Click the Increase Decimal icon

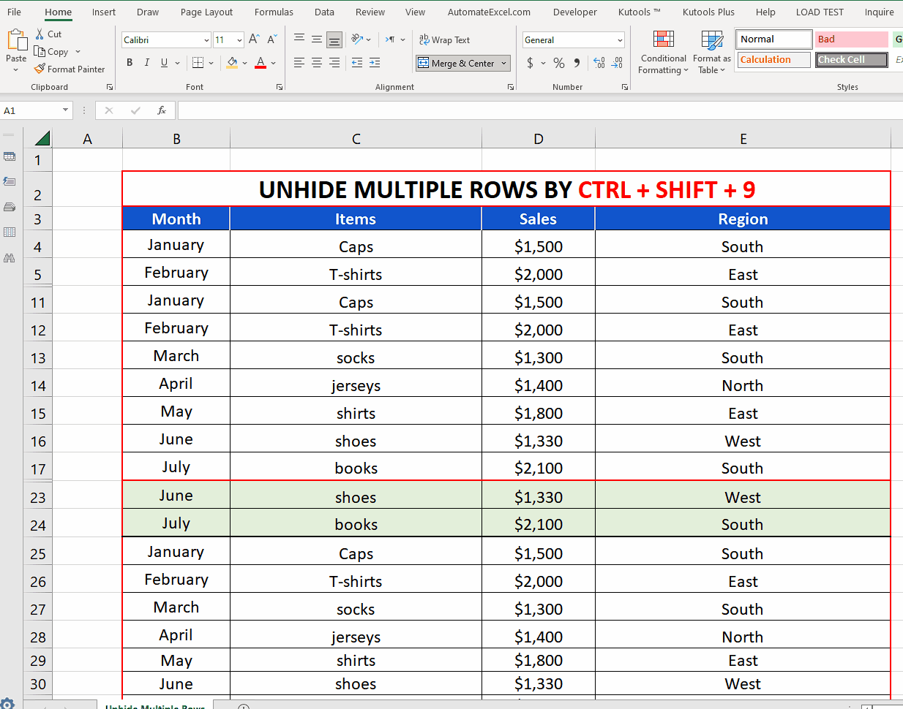point(600,63)
